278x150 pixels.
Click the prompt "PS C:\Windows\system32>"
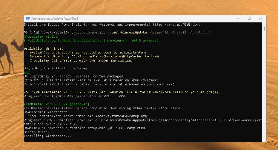tap(46, 32)
